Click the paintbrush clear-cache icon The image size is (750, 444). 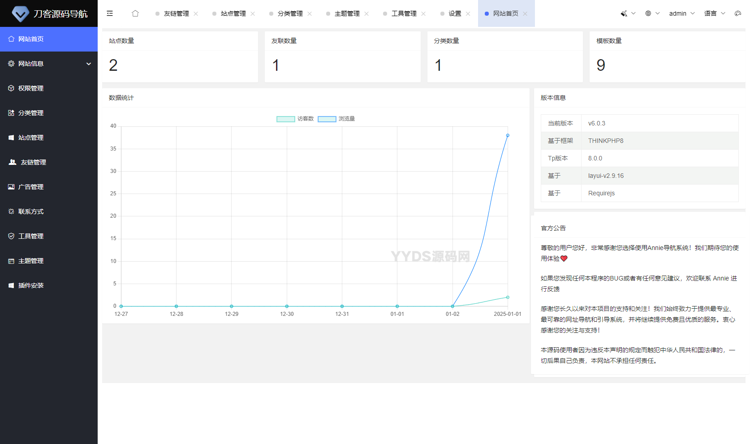tap(624, 13)
